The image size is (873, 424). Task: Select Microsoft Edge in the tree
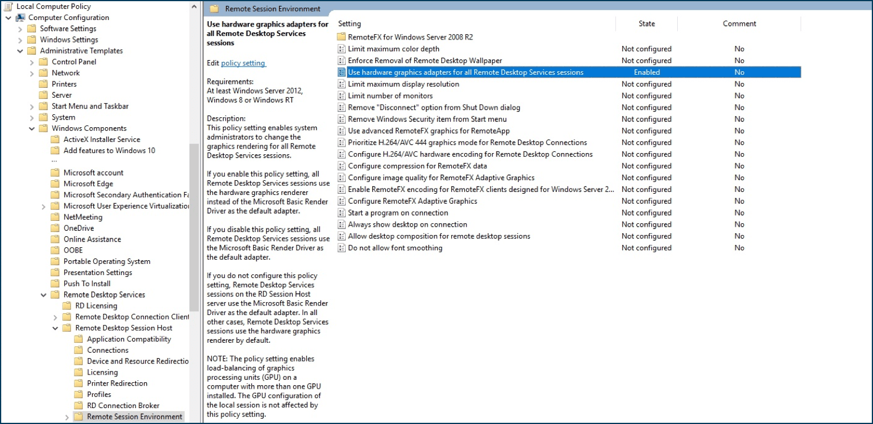click(88, 184)
